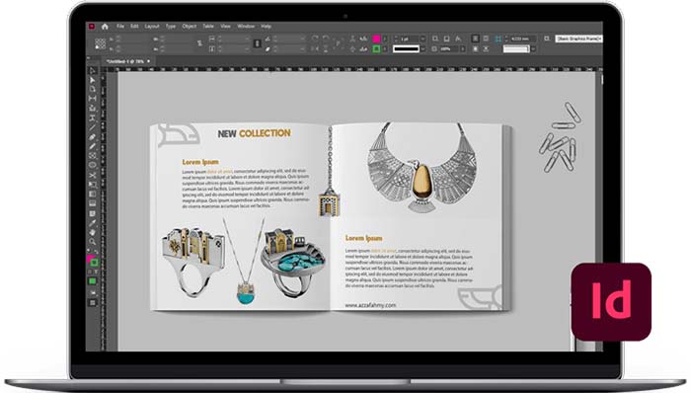This screenshot has width=691, height=393.
Task: Swap fill and stroke arrows in toolbox
Action: tap(96, 253)
